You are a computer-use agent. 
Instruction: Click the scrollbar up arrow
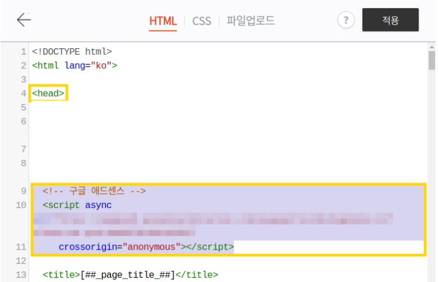pyautogui.click(x=432, y=47)
